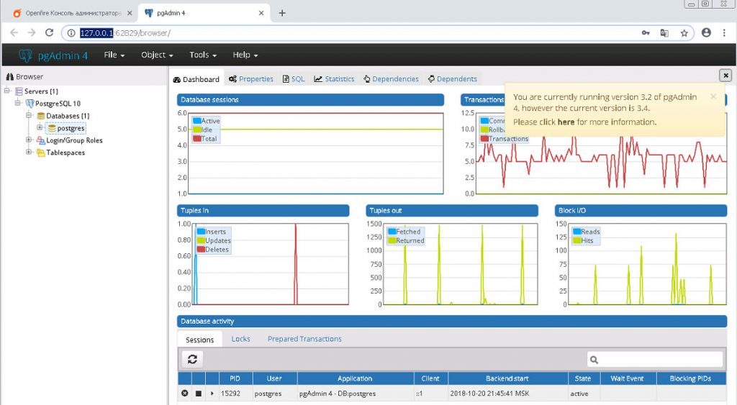Reload the browser page

coord(49,32)
